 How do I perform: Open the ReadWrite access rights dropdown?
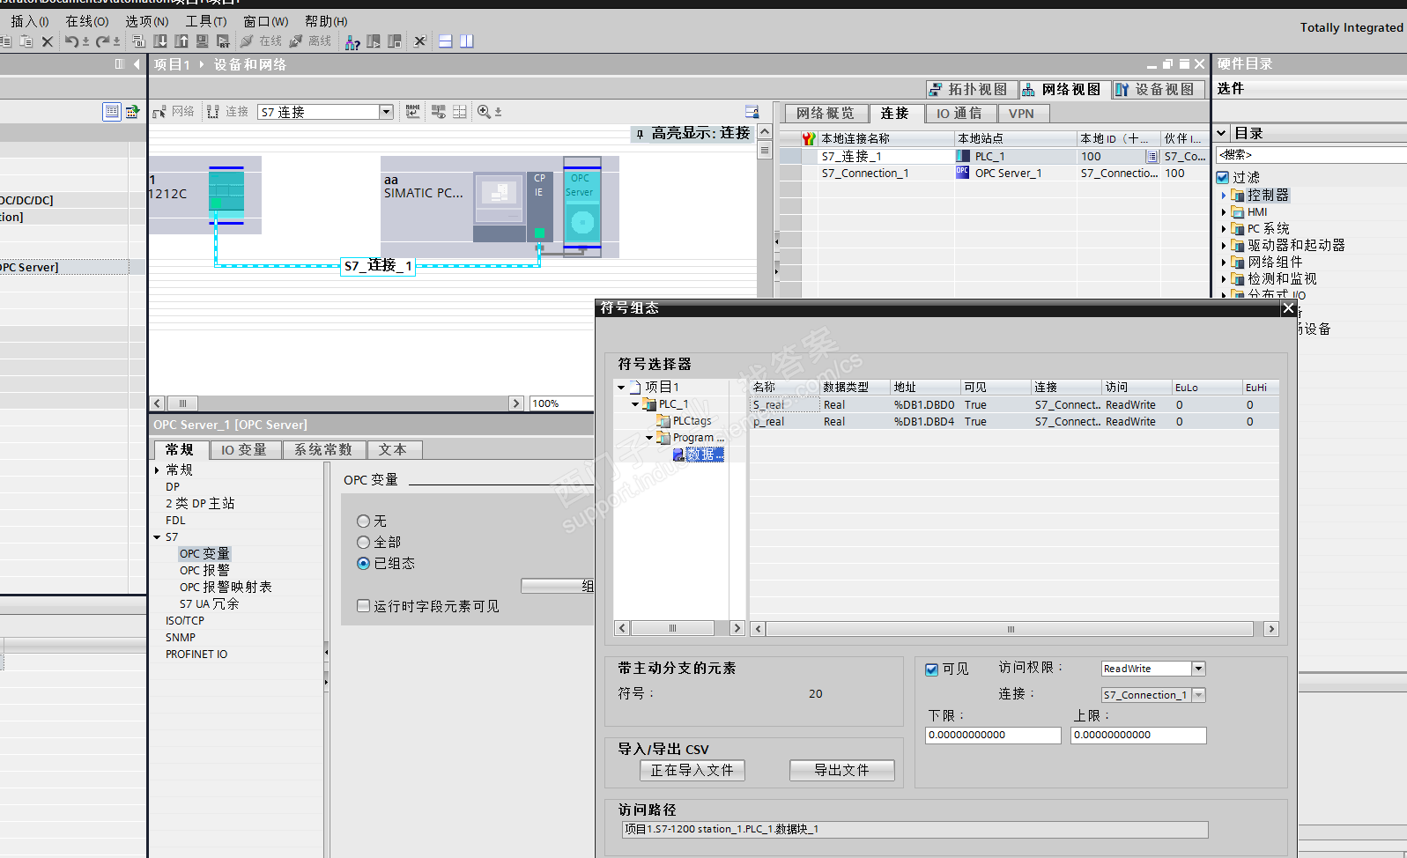pos(1198,669)
